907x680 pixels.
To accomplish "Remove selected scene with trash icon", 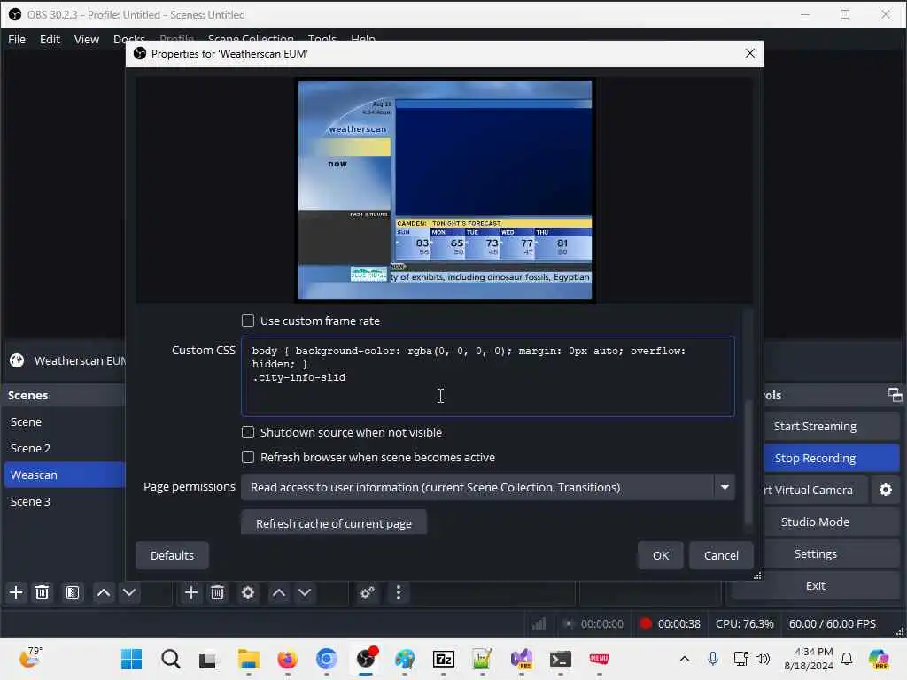I will 42,592.
